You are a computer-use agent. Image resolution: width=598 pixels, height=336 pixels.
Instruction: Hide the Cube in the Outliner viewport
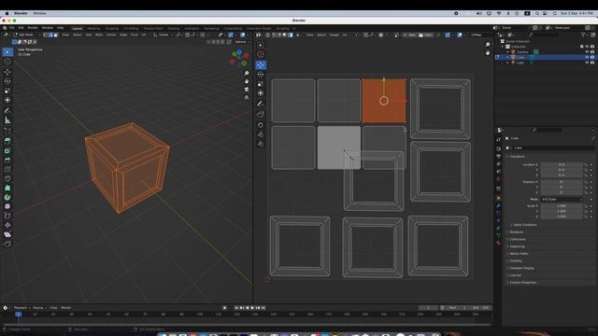pyautogui.click(x=587, y=57)
